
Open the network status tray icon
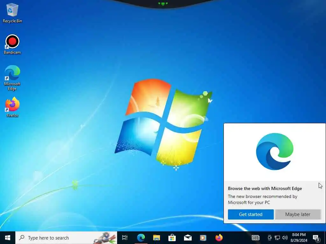[x=277, y=238]
